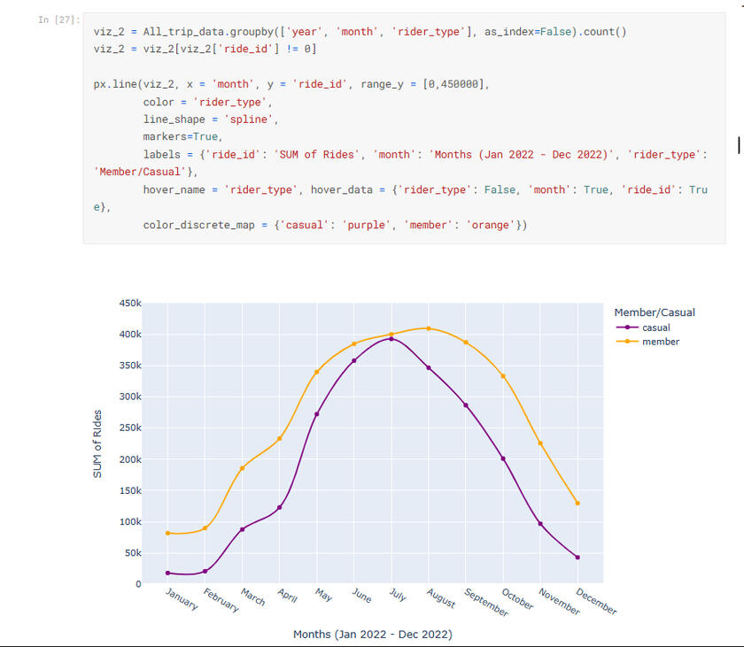Click the x-axis title 'Months (Jan 2022 - Dec 2022)'
Image resolution: width=744 pixels, height=647 pixels.
(372, 635)
